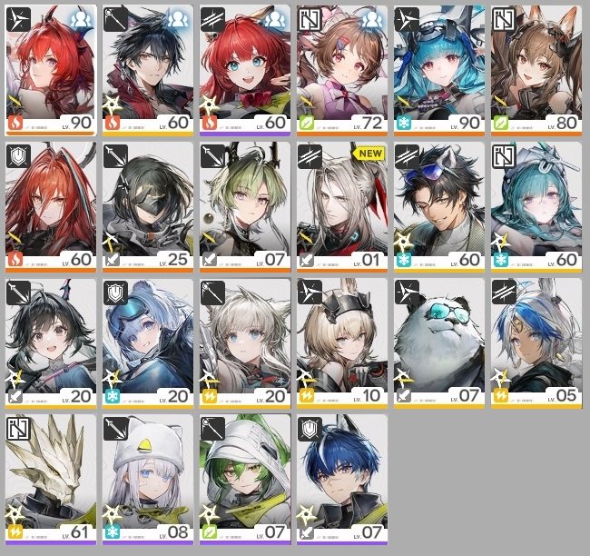This screenshot has width=590, height=556.
Task: Click the team icon on the brown-haired Lv 72 card
Action: [372, 20]
